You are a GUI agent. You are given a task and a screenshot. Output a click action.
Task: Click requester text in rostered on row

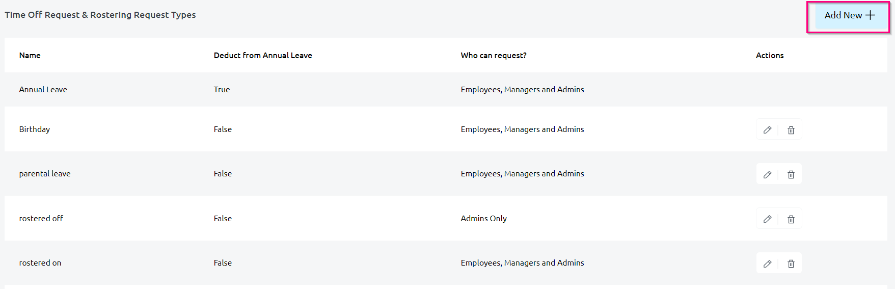pos(523,262)
